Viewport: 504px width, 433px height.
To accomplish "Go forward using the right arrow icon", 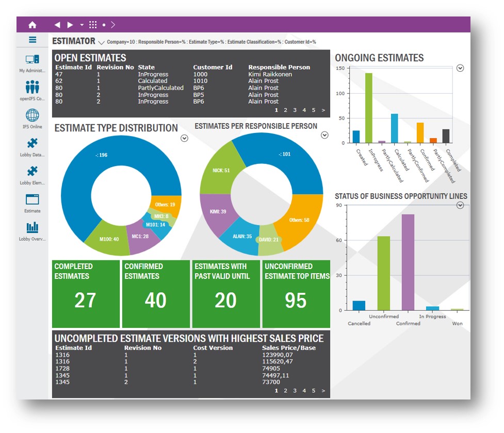I will [70, 25].
